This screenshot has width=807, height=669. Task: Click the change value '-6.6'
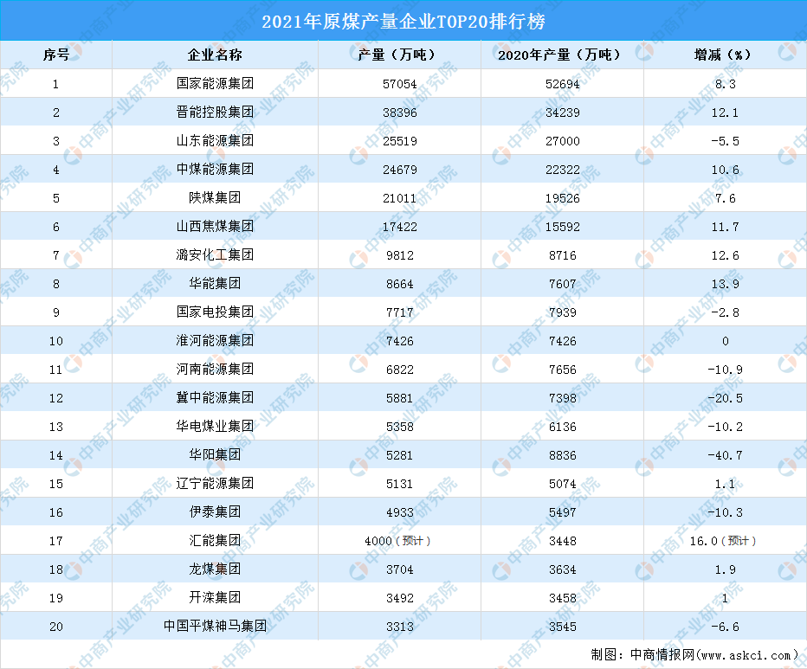coord(725,627)
